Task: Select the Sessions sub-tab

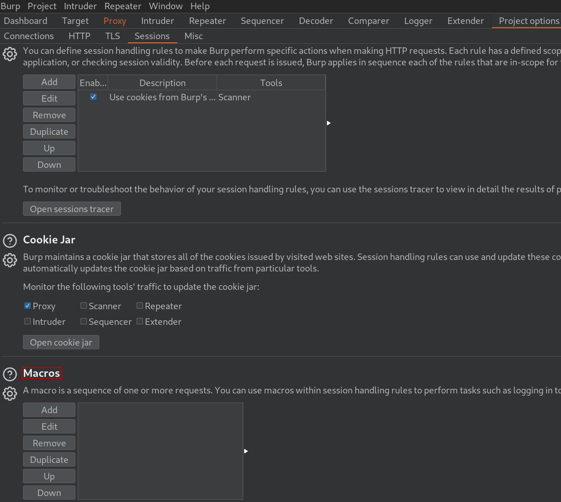Action: [x=152, y=36]
